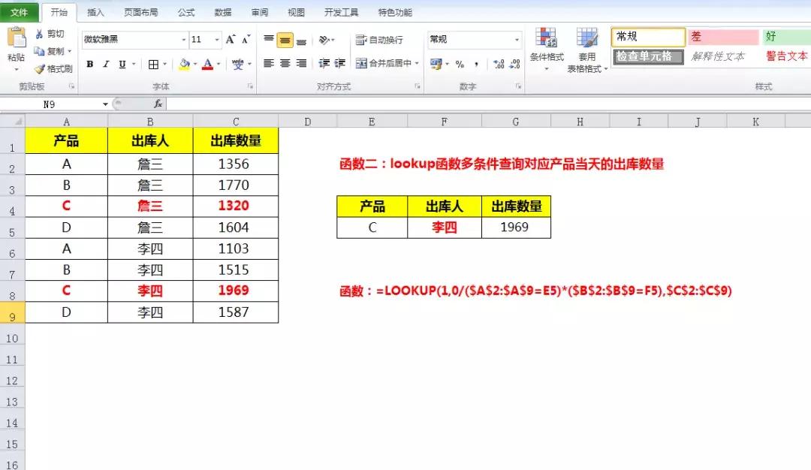Align text to top of cell
Screen dimensions: 811x470
tap(269, 40)
